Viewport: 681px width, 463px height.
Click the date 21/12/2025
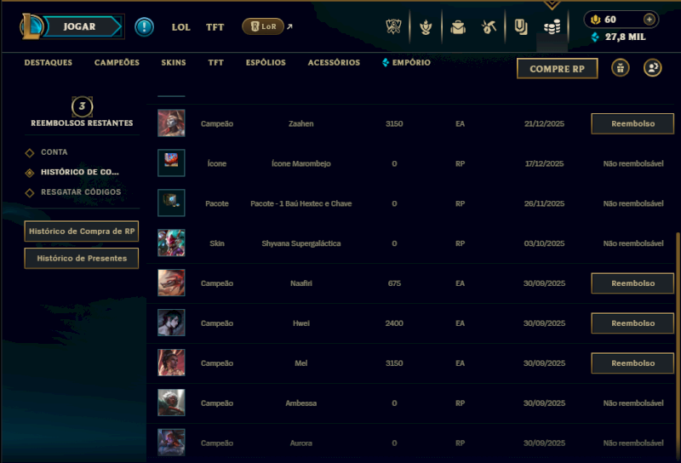coord(544,123)
